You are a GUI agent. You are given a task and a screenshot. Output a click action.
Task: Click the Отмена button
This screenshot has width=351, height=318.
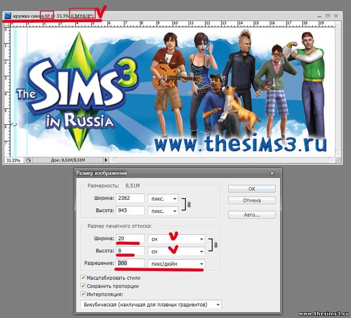pyautogui.click(x=251, y=200)
